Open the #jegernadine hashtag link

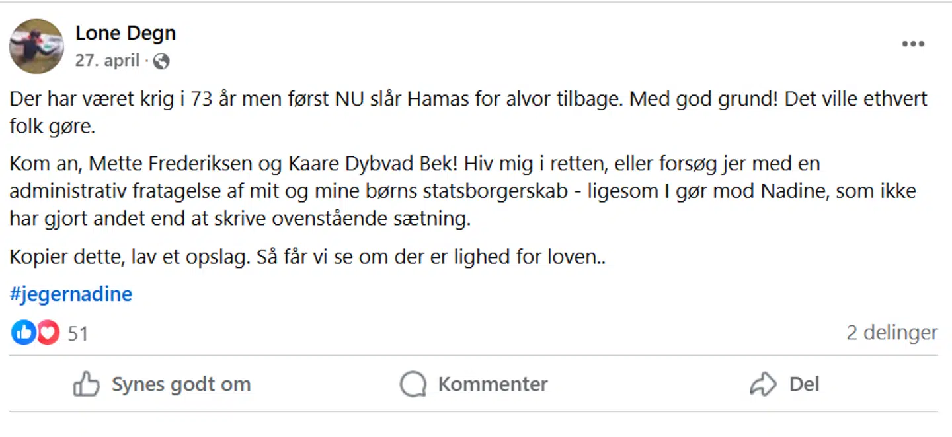71,294
